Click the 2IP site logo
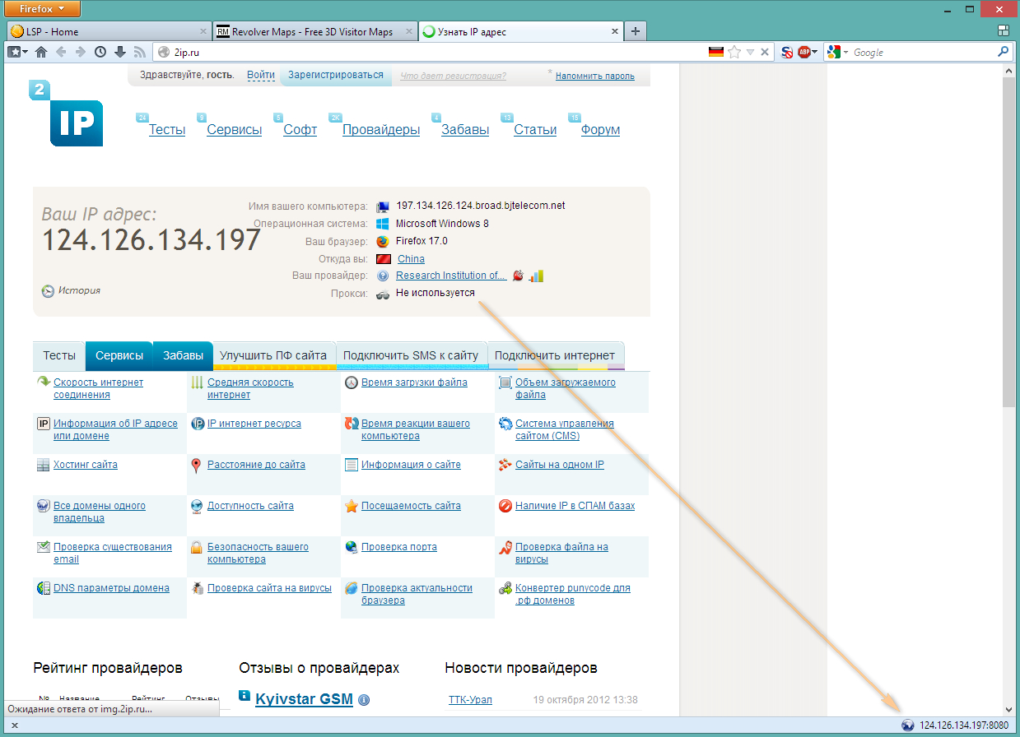 [x=65, y=113]
